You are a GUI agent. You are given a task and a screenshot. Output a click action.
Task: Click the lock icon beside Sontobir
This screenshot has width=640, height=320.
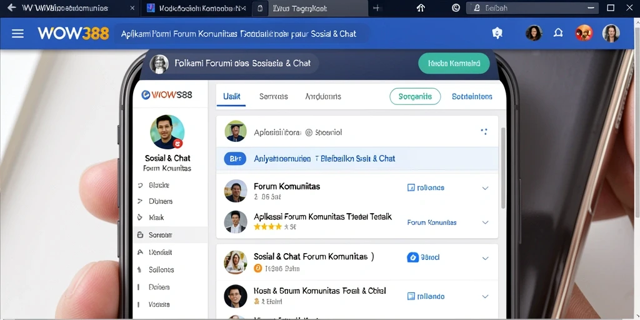click(140, 235)
